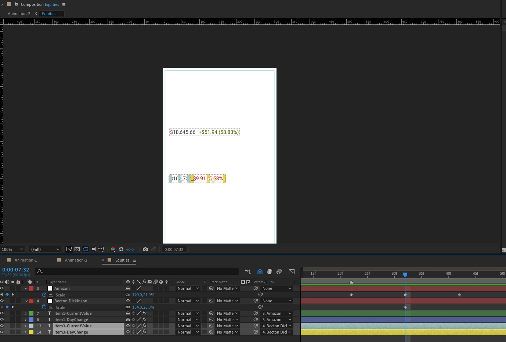Hide the Amazon layer via eye icon
This screenshot has width=506, height=342.
[x=2, y=288]
